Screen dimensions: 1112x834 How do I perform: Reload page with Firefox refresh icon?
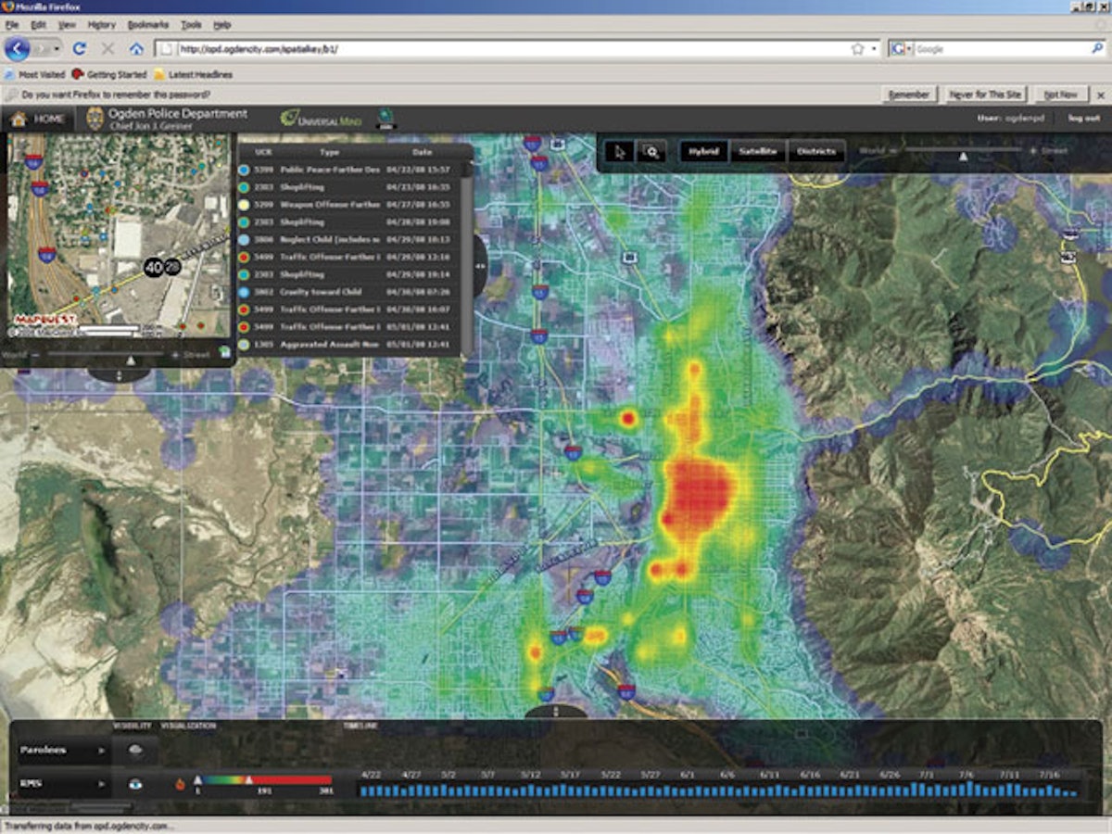tap(80, 48)
